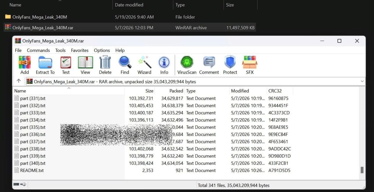
Task: Select OnlyFans_Mega_Leak_340M.rar file name in Explorer
Action: point(43,28)
